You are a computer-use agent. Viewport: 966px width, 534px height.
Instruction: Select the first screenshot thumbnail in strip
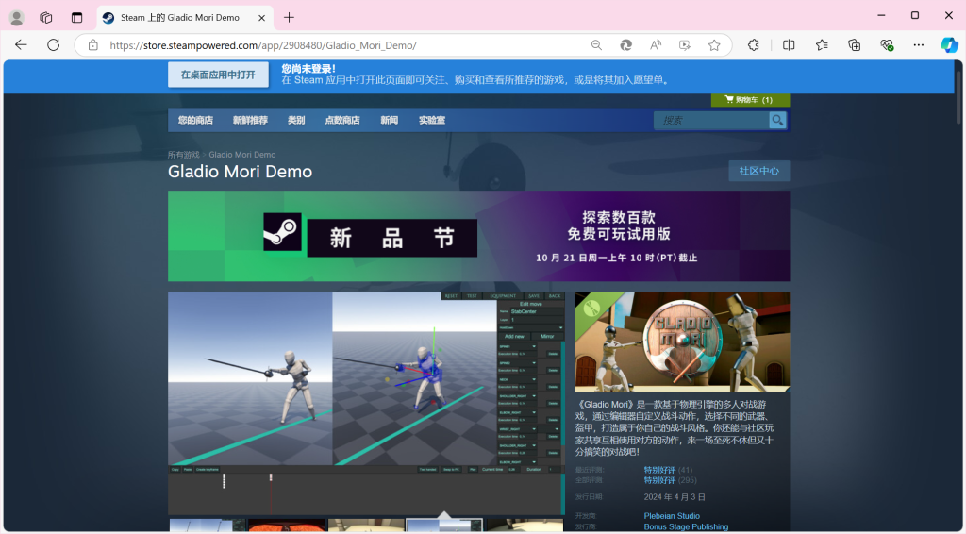[207, 526]
